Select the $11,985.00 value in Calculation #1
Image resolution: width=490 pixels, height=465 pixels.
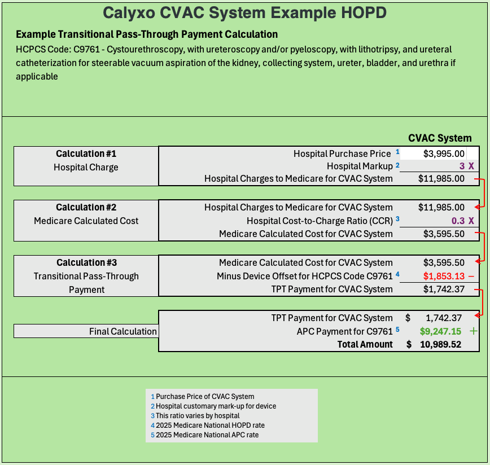click(x=441, y=179)
